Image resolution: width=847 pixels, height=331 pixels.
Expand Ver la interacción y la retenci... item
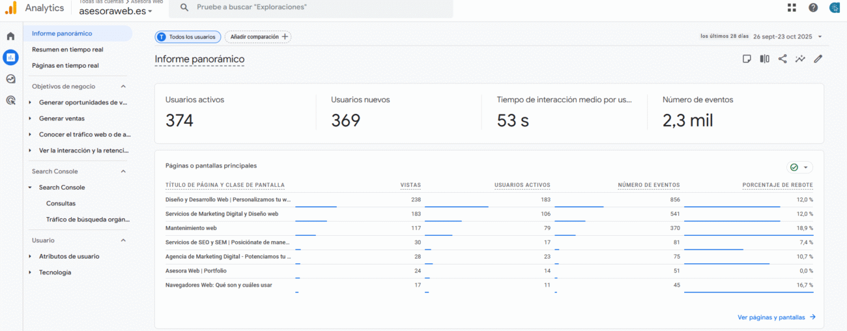[30, 151]
